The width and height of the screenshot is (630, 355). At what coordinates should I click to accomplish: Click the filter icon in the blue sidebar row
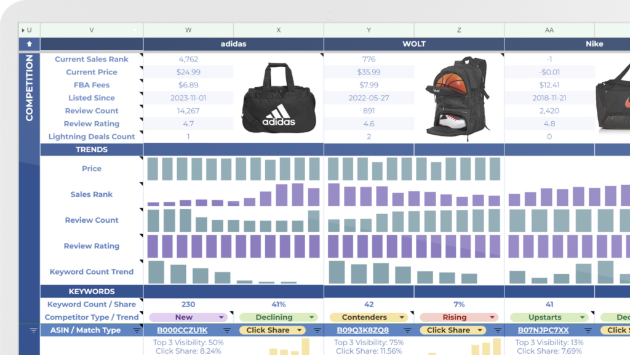[33, 330]
